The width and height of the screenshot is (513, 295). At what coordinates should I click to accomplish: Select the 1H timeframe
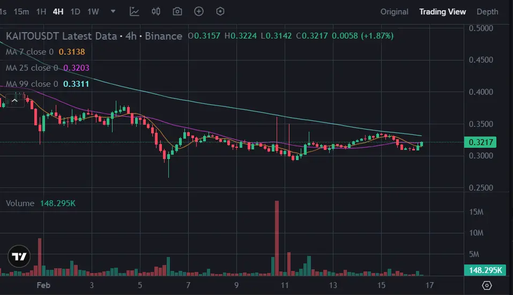click(41, 12)
